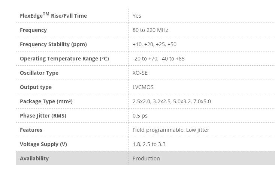This screenshot has height=169, width=275.
Task: Click the Operating Temperature Range label
Action: click(64, 59)
